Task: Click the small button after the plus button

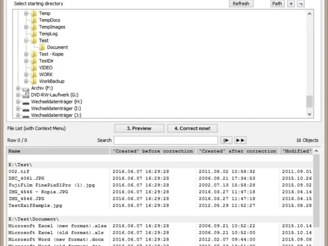Action: (x=301, y=4)
